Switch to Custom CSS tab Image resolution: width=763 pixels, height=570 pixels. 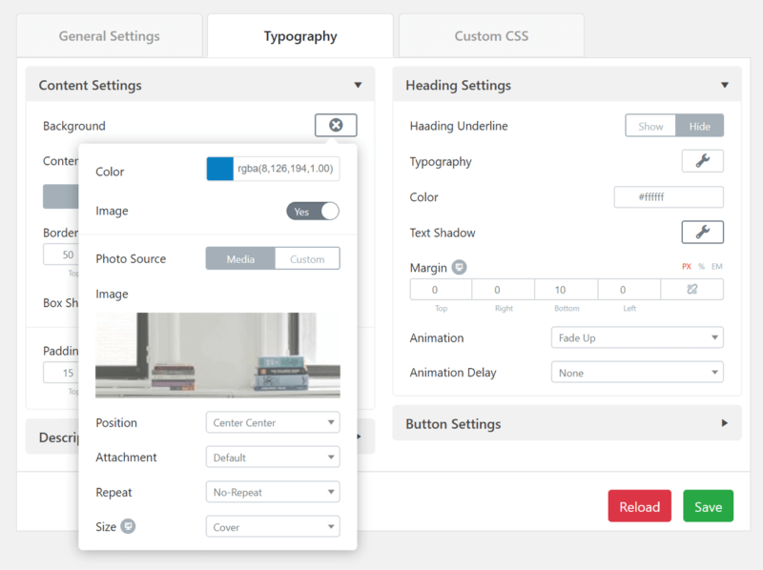pyautogui.click(x=491, y=36)
